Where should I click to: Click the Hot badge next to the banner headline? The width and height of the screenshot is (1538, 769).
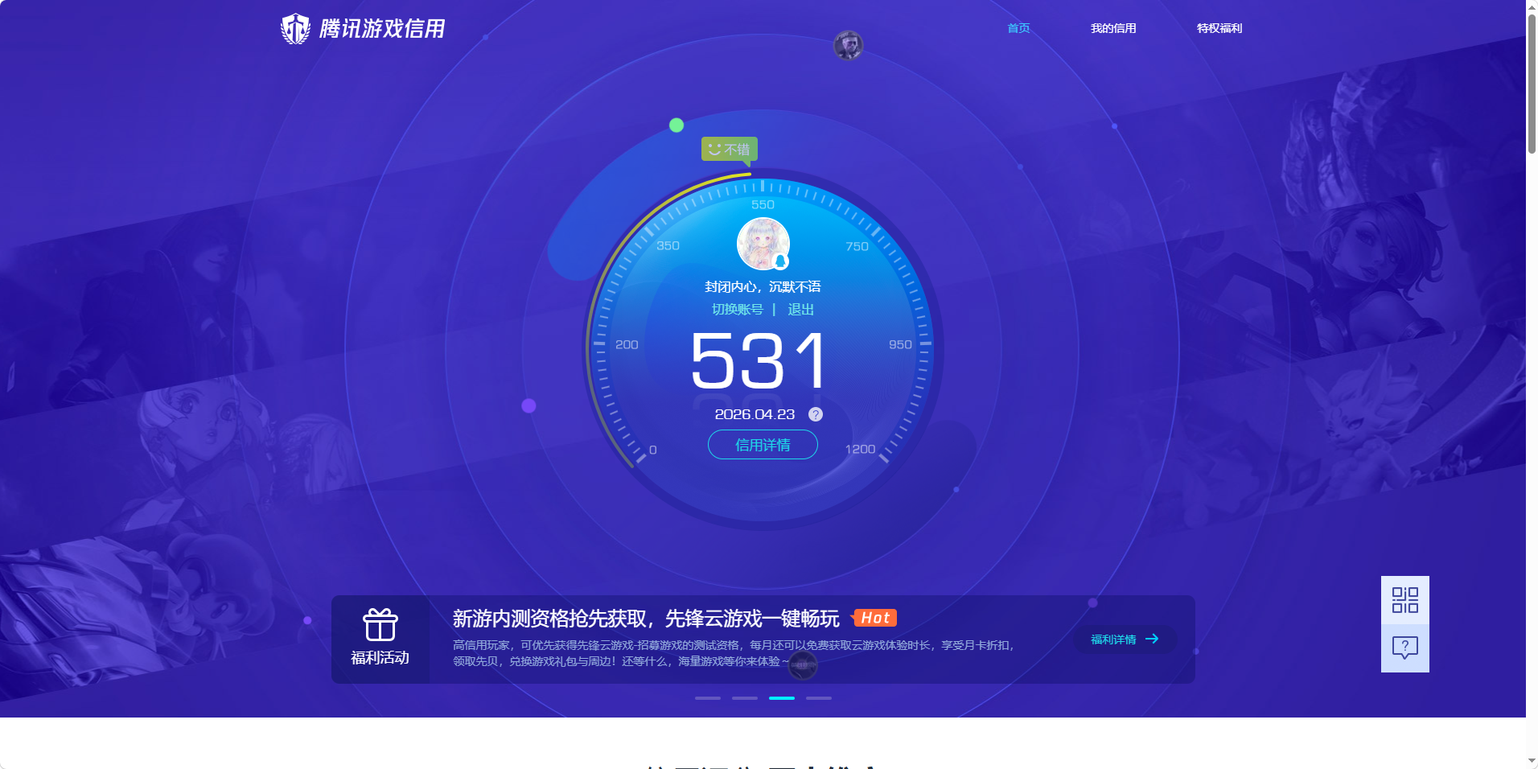point(875,618)
